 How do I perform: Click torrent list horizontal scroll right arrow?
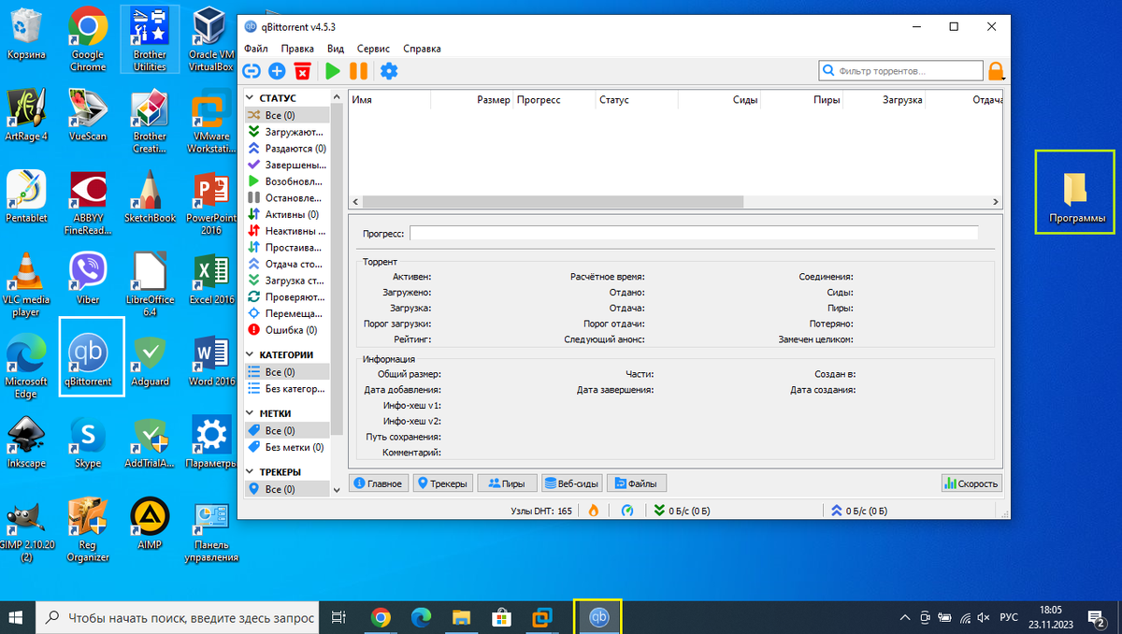click(x=995, y=201)
